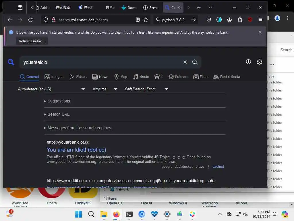Viewport: 294px width, 221px height.
Task: Switch to the Music category
Action: (141, 77)
